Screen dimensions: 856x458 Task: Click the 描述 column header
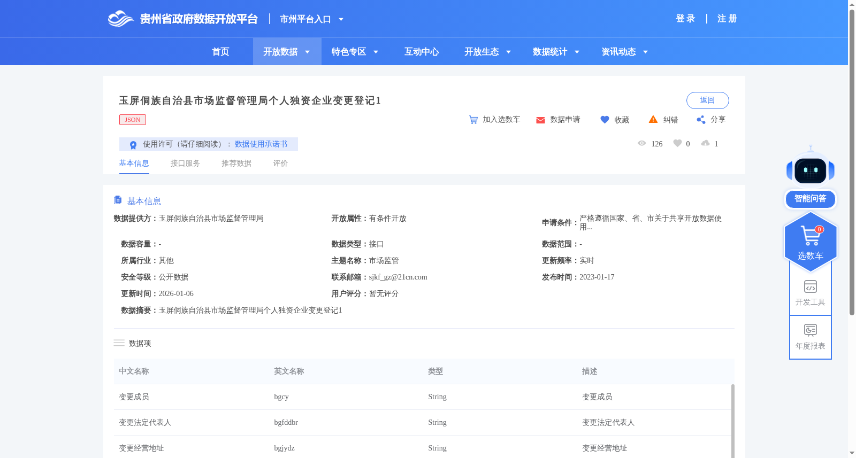590,371
